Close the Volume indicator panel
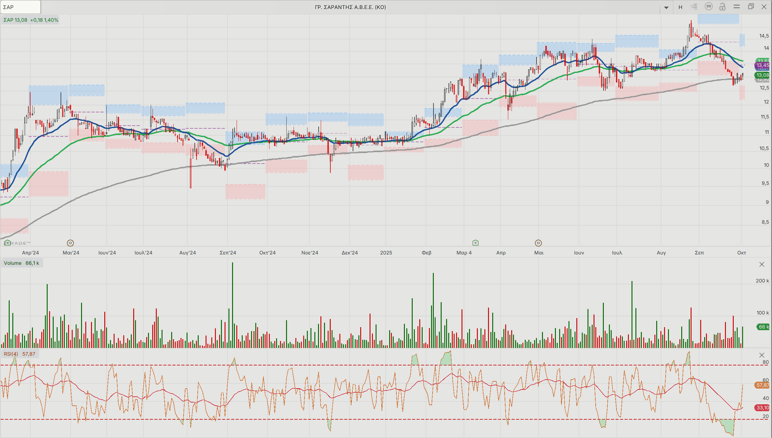 pyautogui.click(x=762, y=264)
